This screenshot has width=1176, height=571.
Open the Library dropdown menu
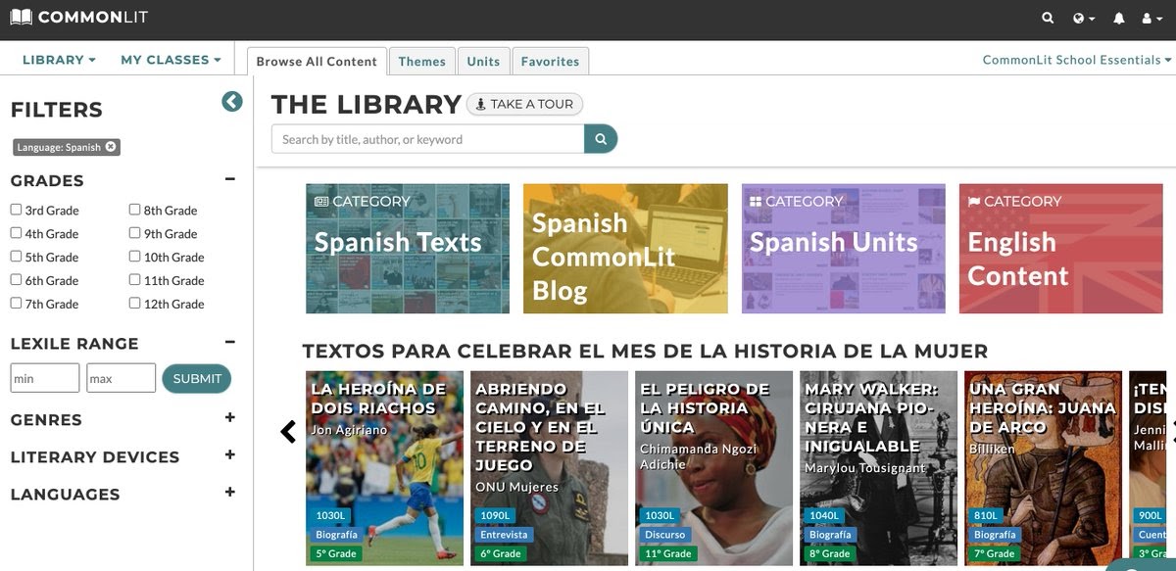[x=59, y=60]
